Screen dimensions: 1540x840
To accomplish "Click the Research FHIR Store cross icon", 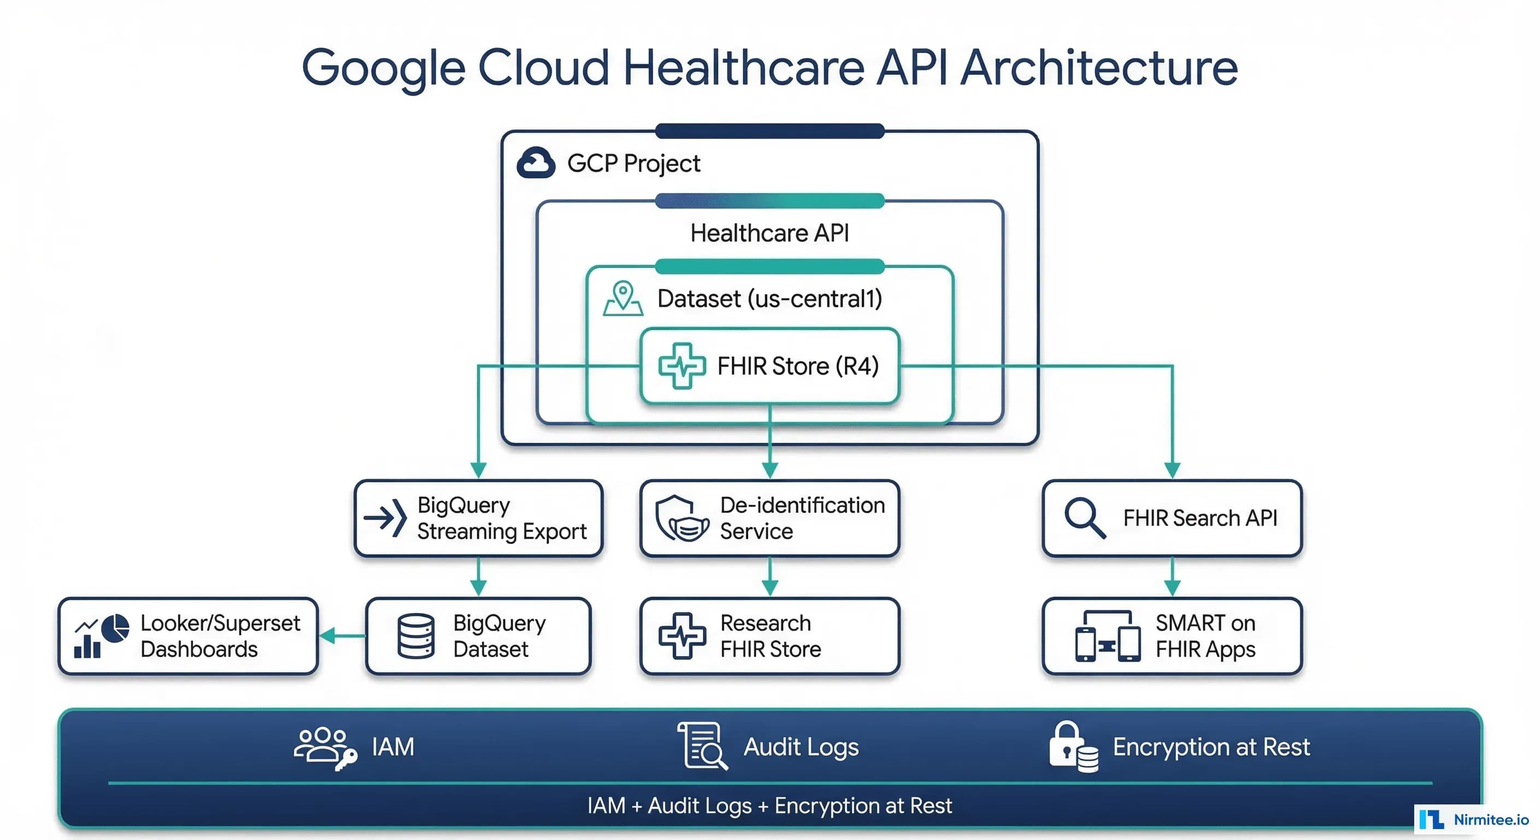I will click(681, 635).
